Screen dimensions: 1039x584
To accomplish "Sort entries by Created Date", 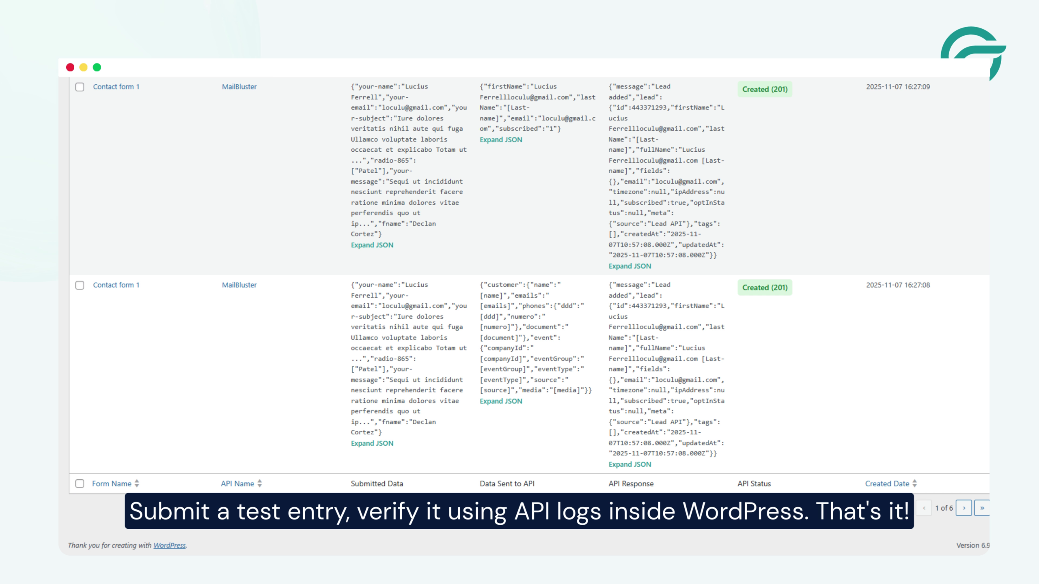I will 888,483.
